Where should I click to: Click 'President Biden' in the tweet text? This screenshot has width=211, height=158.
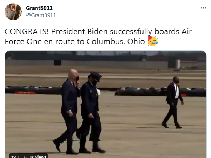point(79,32)
